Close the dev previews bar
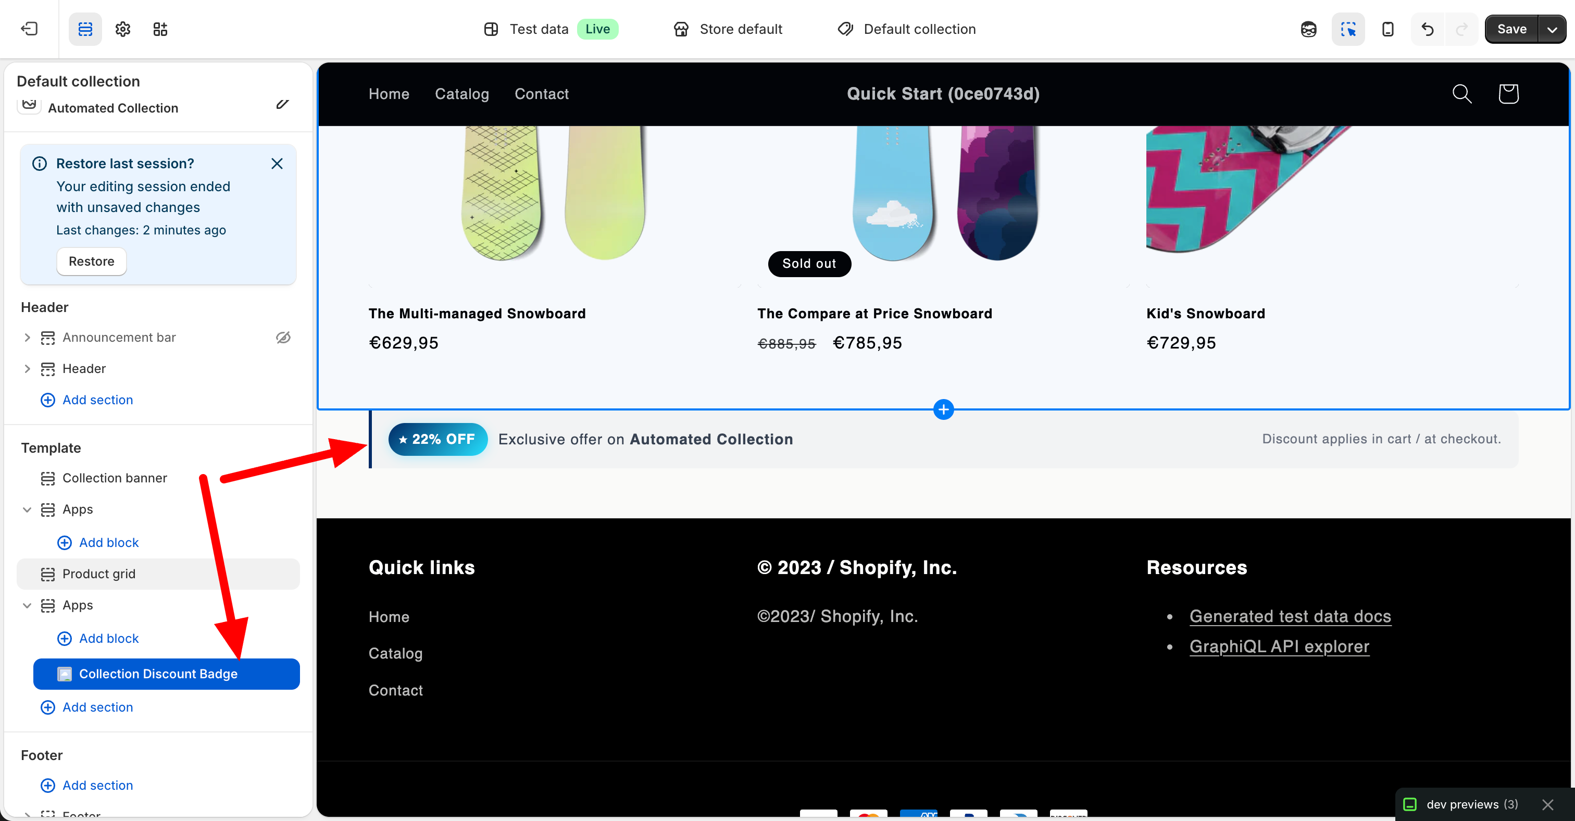Screen dimensions: 1575x821 pyautogui.click(x=1547, y=804)
